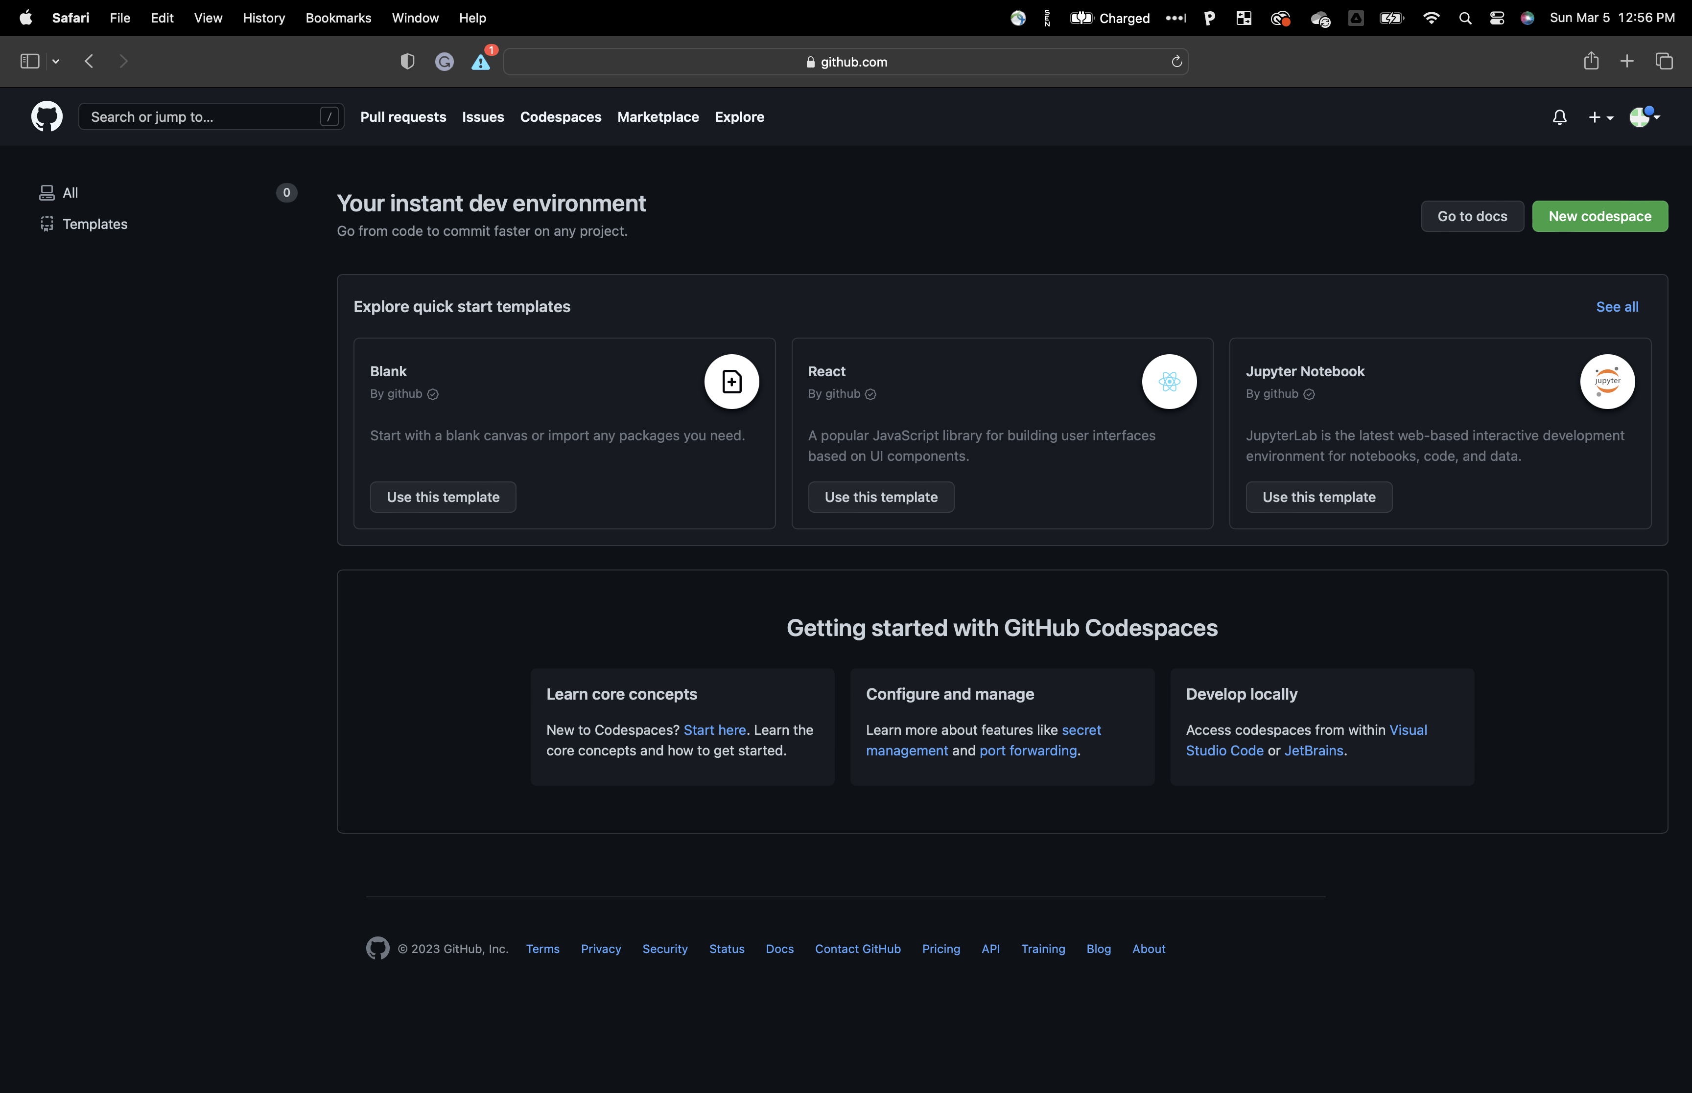Image resolution: width=1692 pixels, height=1093 pixels.
Task: Click the slash shortcut key in search box
Action: 329,116
